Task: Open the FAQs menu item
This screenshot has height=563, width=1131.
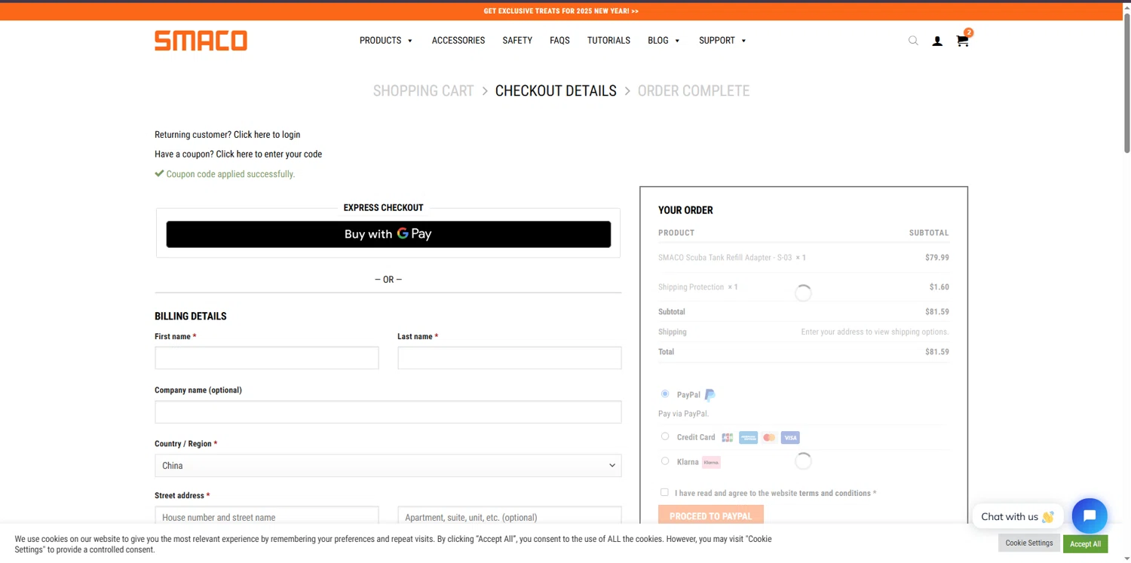Action: [x=559, y=41]
